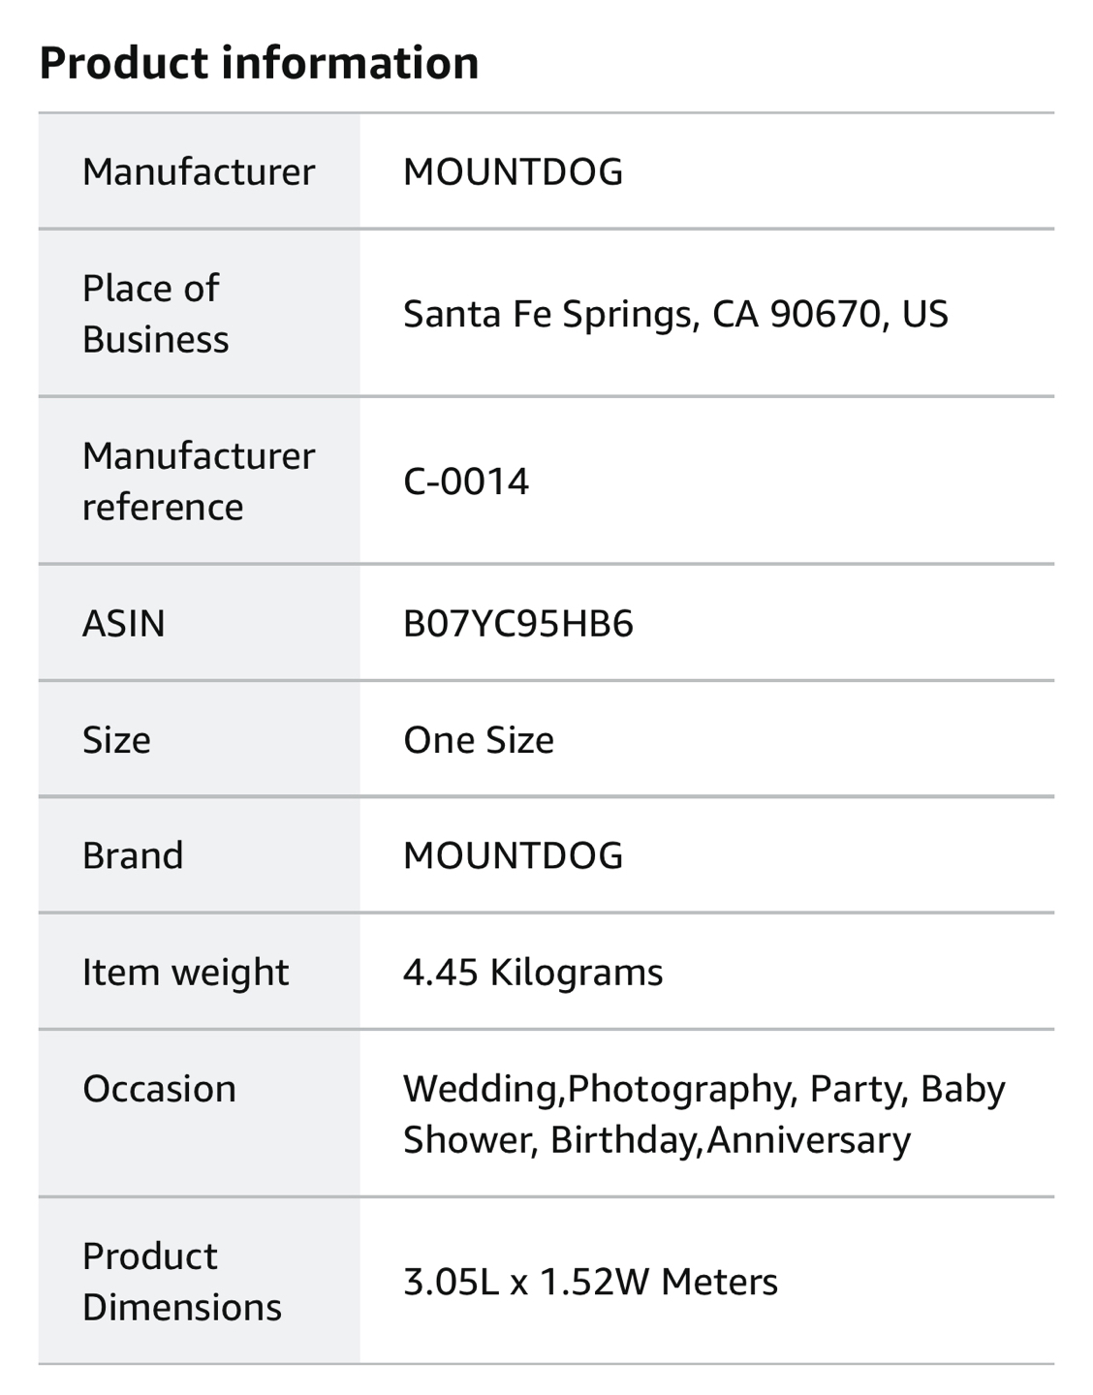This screenshot has height=1395, width=1093.
Task: Select the Place of Business label
Action: pos(155,313)
